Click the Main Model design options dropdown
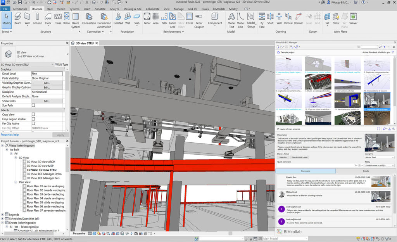The image size is (397, 242). coord(285,239)
